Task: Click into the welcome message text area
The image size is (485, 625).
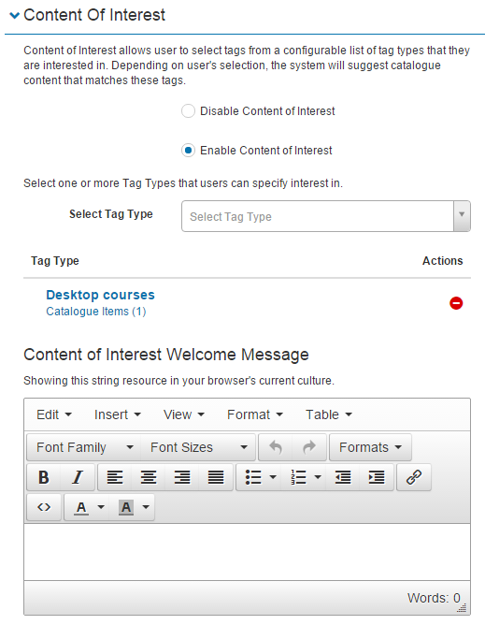Action: tap(247, 552)
